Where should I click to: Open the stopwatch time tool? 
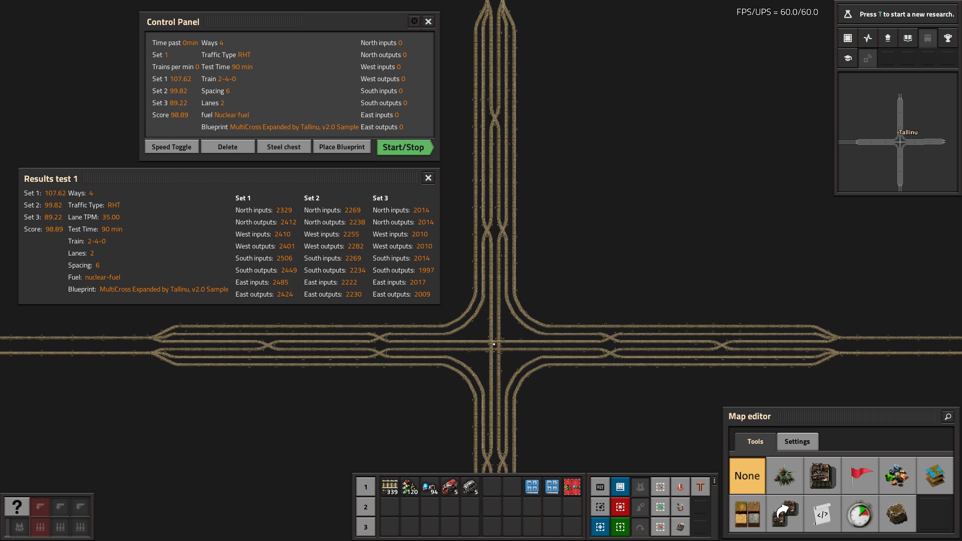(860, 513)
